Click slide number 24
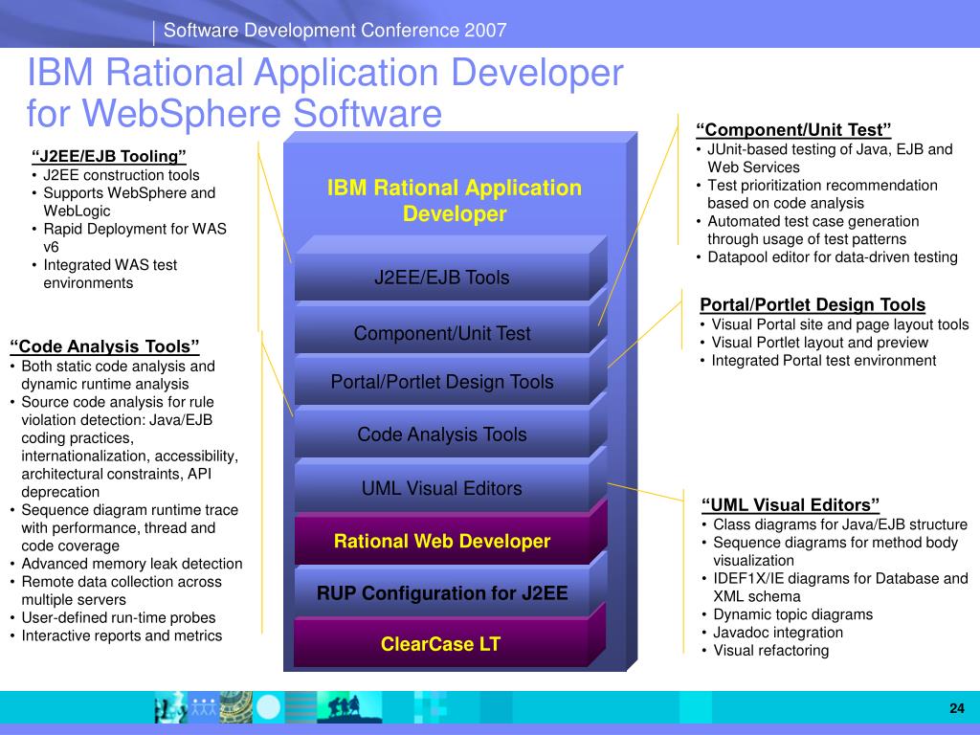Image resolution: width=980 pixels, height=735 pixels. [956, 708]
